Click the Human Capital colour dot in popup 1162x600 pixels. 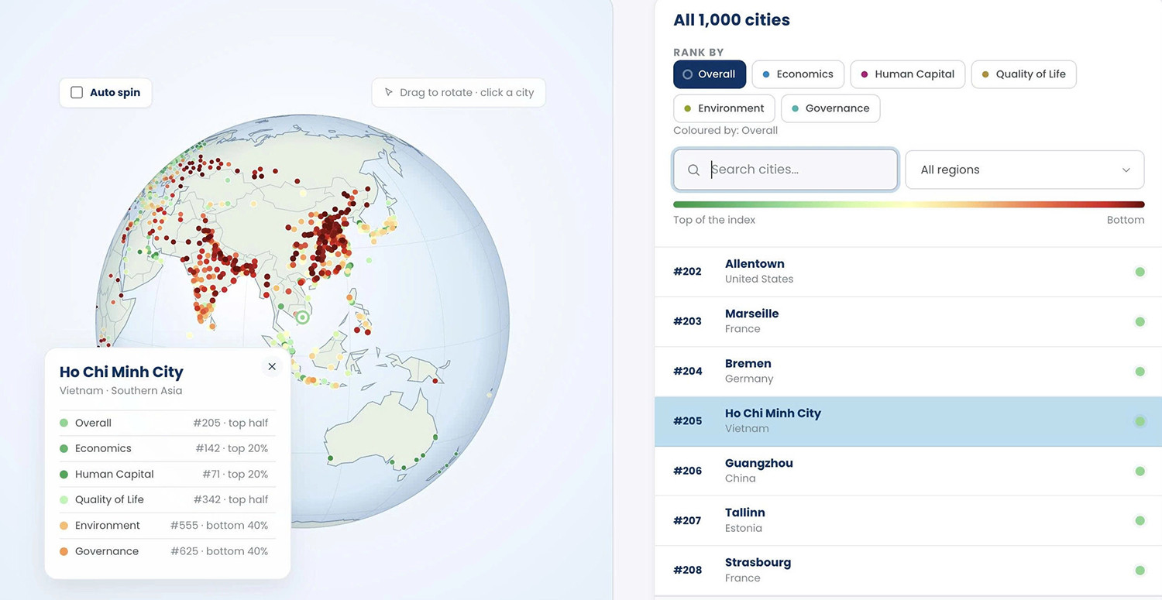[64, 475]
